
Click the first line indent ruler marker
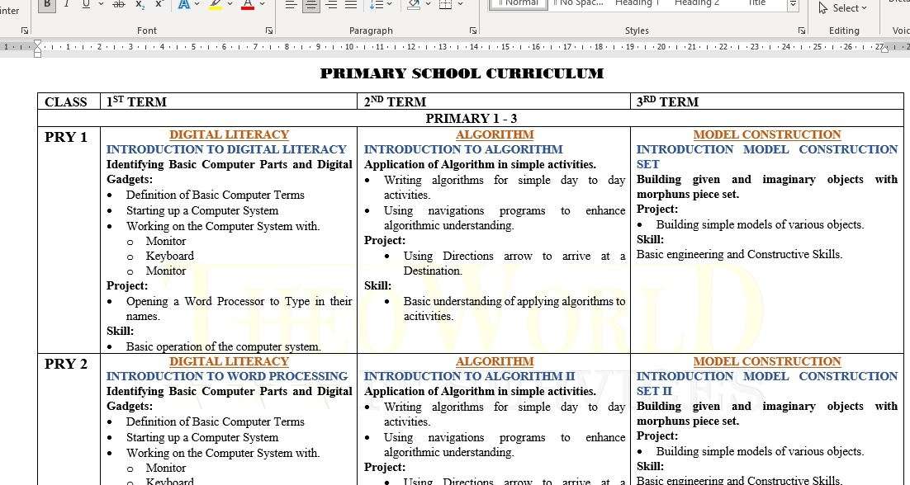(x=38, y=44)
